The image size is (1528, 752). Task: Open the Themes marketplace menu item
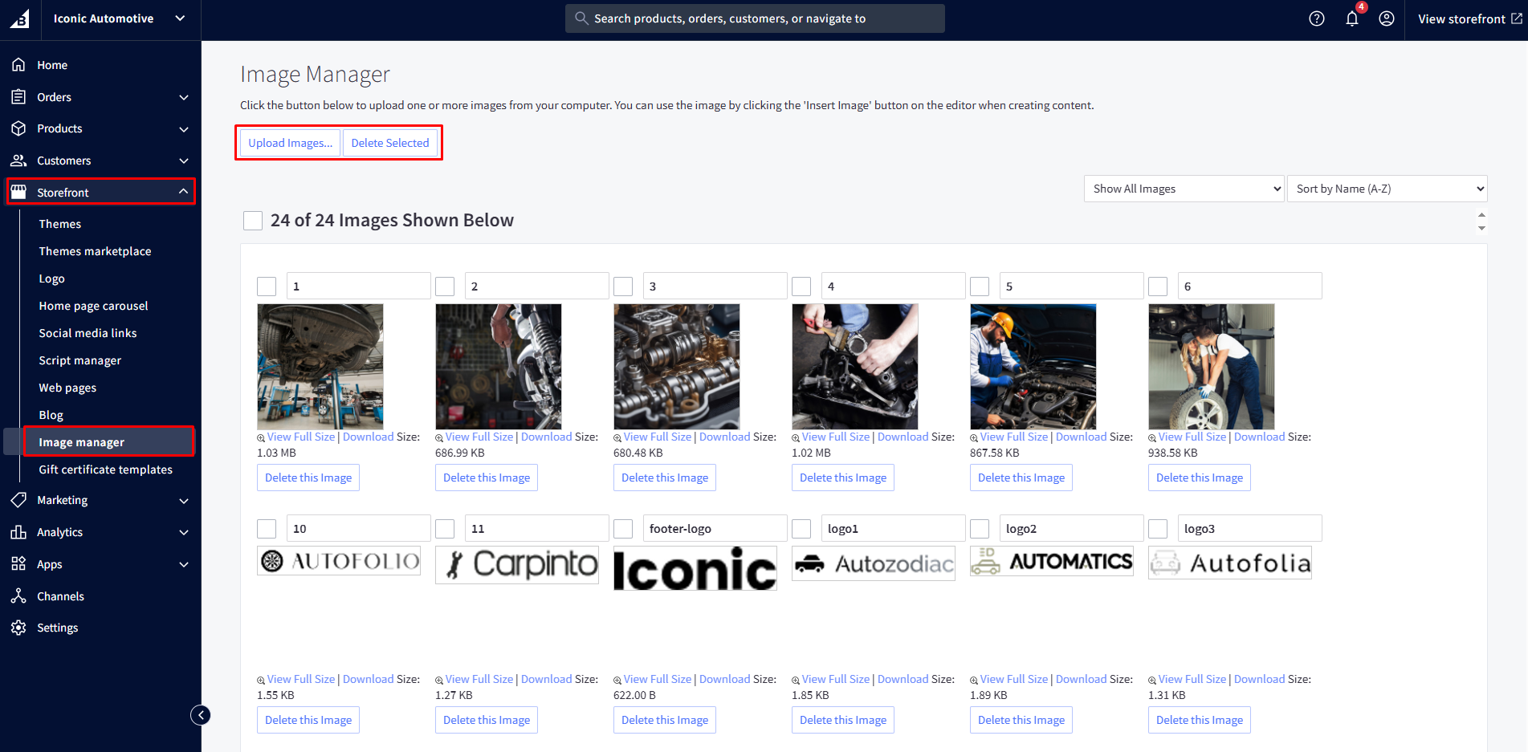coord(95,251)
